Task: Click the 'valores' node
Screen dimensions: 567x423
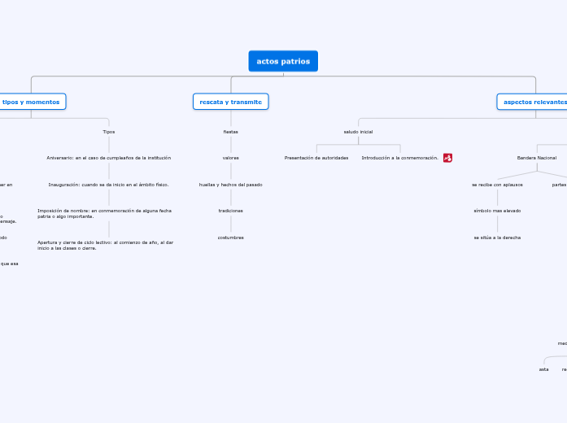Action: click(230, 158)
